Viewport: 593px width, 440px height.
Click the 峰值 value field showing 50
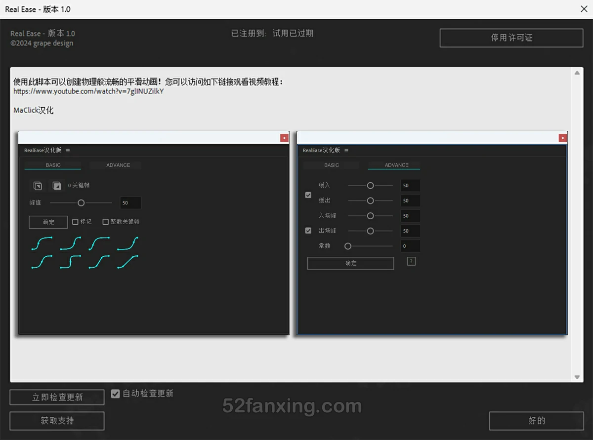(x=130, y=203)
